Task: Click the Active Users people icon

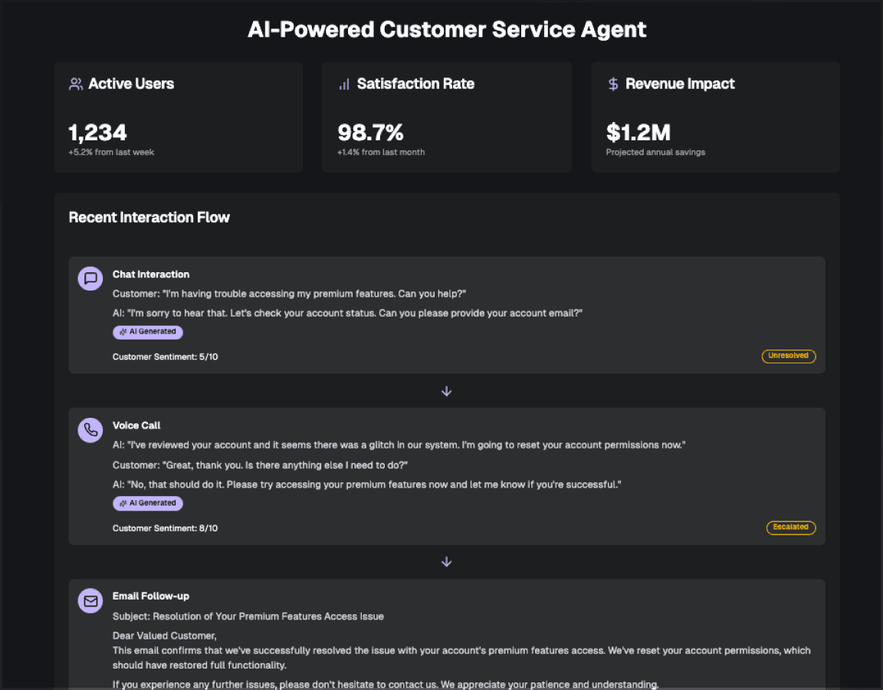Action: [x=76, y=84]
